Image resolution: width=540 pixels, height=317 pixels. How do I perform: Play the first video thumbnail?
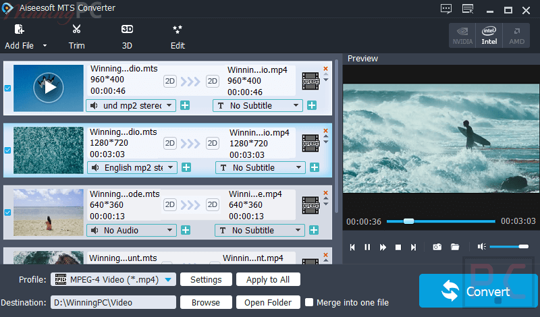pyautogui.click(x=49, y=88)
